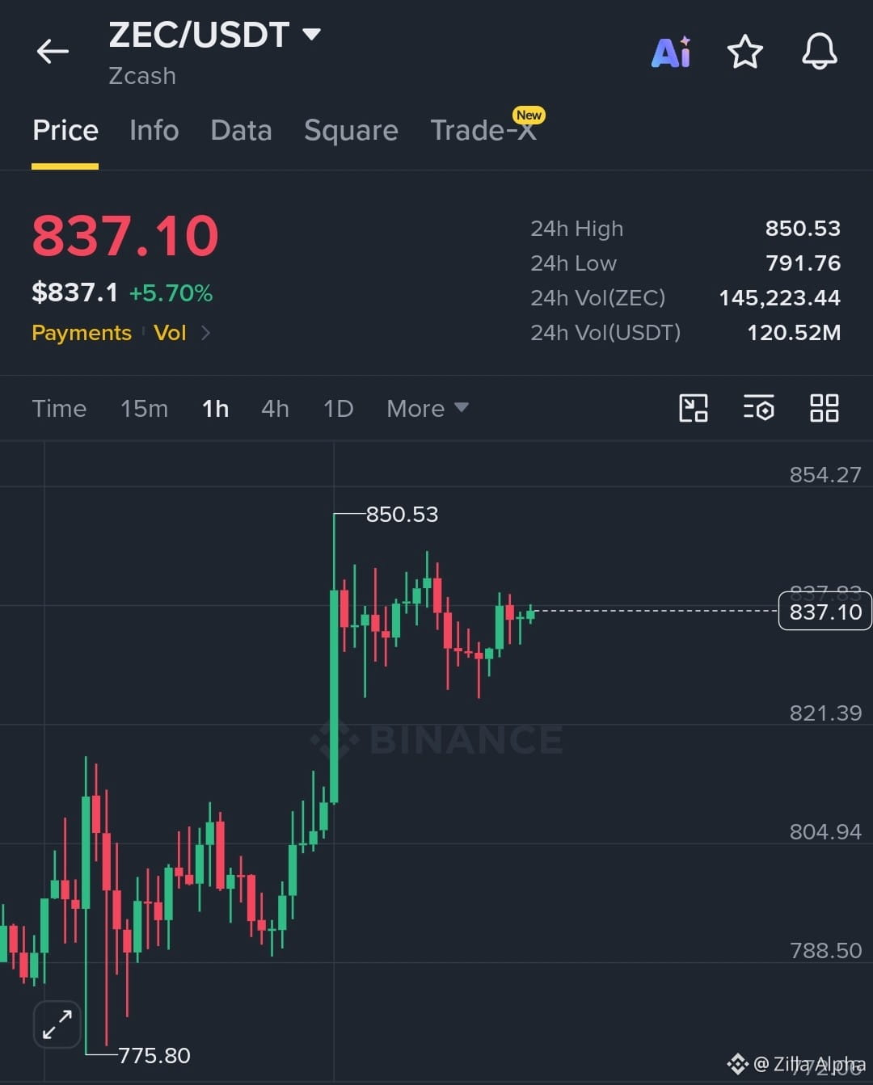Open the AI assistant icon
The width and height of the screenshot is (873, 1085).
(672, 53)
